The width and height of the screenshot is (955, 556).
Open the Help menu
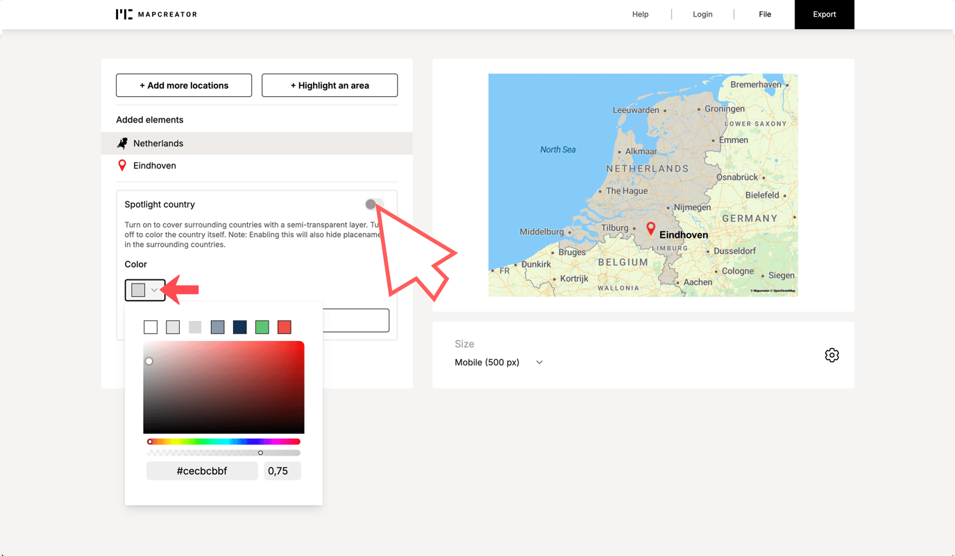(x=640, y=14)
